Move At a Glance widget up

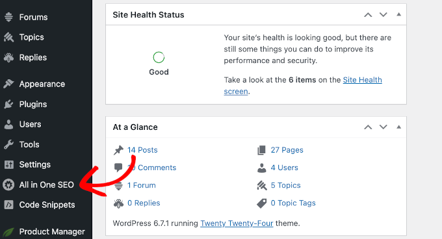coord(368,127)
